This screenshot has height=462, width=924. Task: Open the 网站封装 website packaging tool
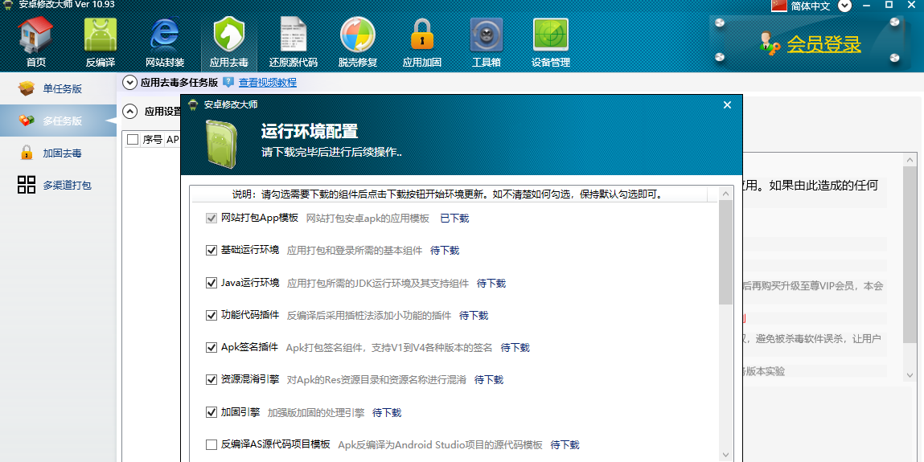[165, 42]
